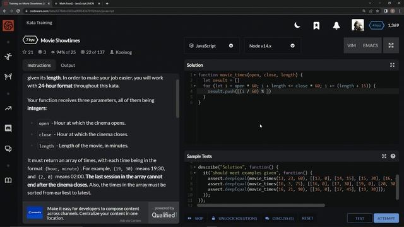Click the 7 kyu kata rank badge
Viewport: 404px width, 227px height.
point(30,40)
